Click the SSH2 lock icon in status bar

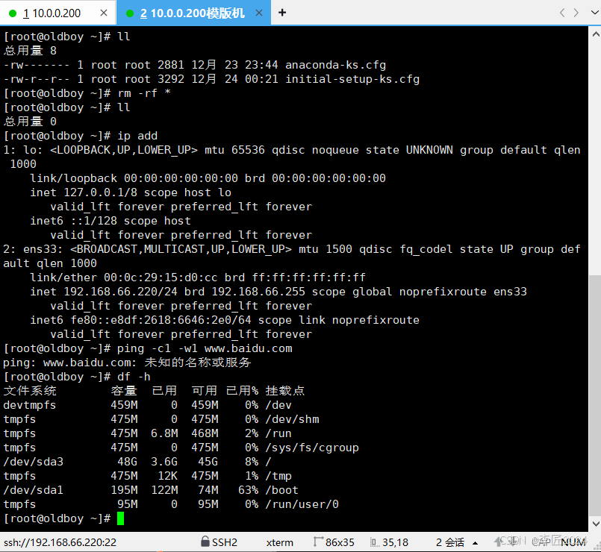tap(204, 542)
